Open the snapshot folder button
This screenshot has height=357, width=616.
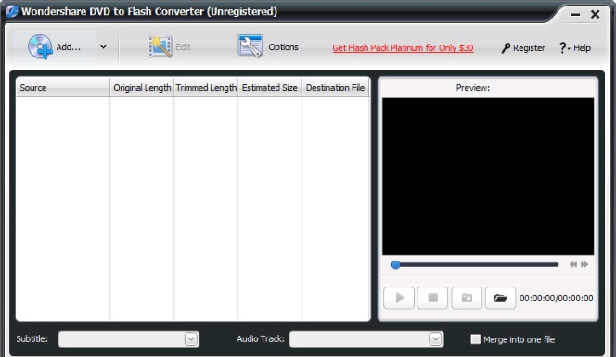click(501, 298)
